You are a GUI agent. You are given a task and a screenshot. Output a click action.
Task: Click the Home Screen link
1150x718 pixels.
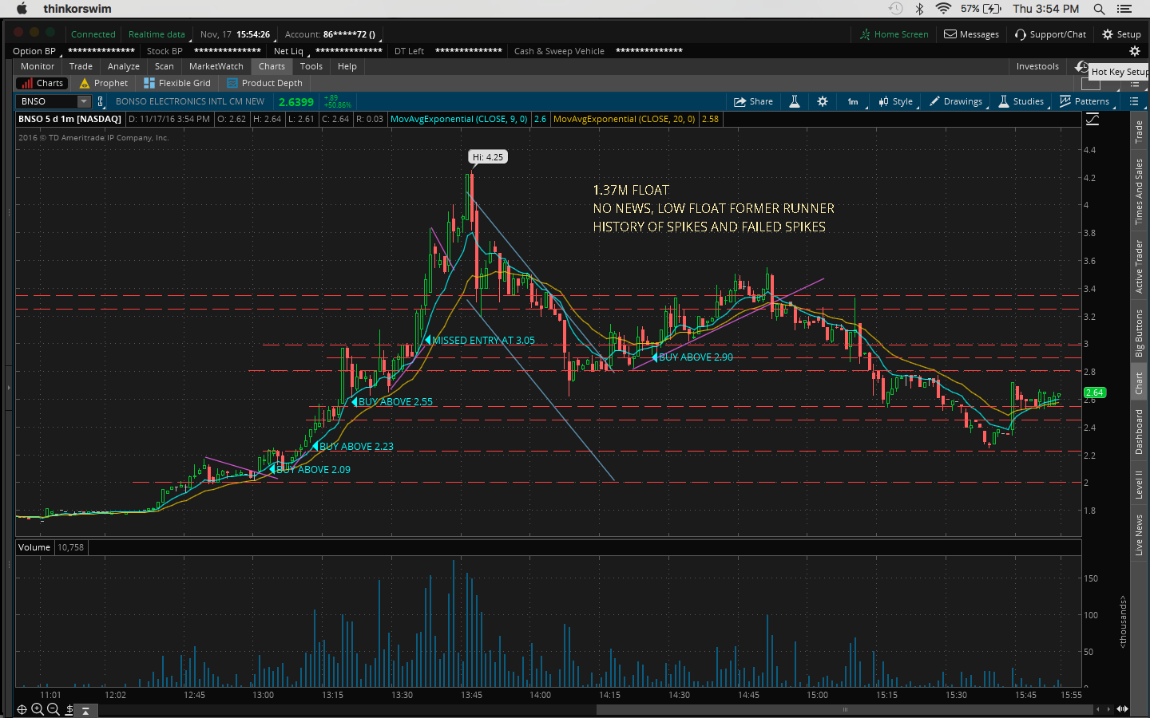click(x=894, y=34)
